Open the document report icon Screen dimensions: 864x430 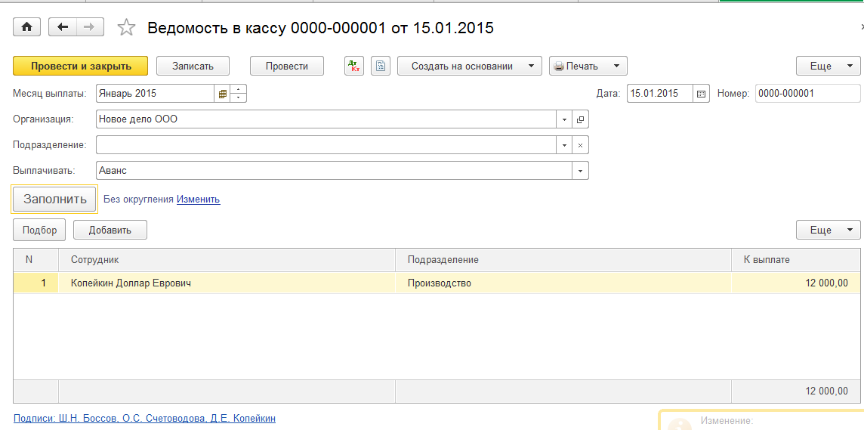(x=381, y=66)
